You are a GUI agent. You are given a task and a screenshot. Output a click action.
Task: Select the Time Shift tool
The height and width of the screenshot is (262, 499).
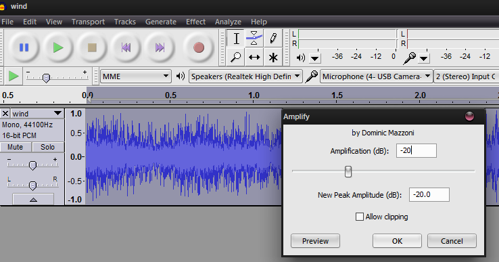point(254,57)
